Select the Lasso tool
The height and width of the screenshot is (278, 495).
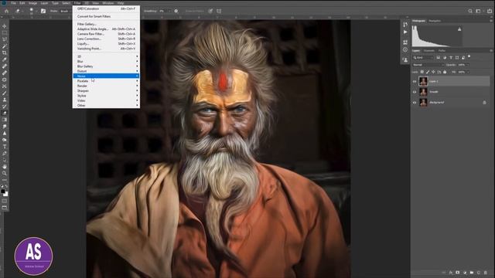[5, 39]
